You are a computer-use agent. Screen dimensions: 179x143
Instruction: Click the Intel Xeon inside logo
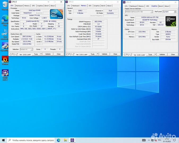56,14
